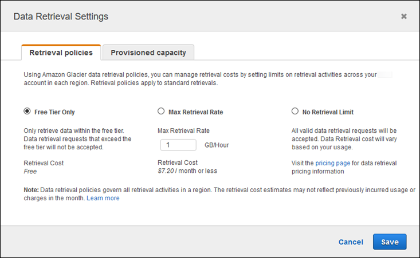Click the bold "Free Tier Only" label text
Image resolution: width=420 pixels, height=258 pixels.
point(55,112)
